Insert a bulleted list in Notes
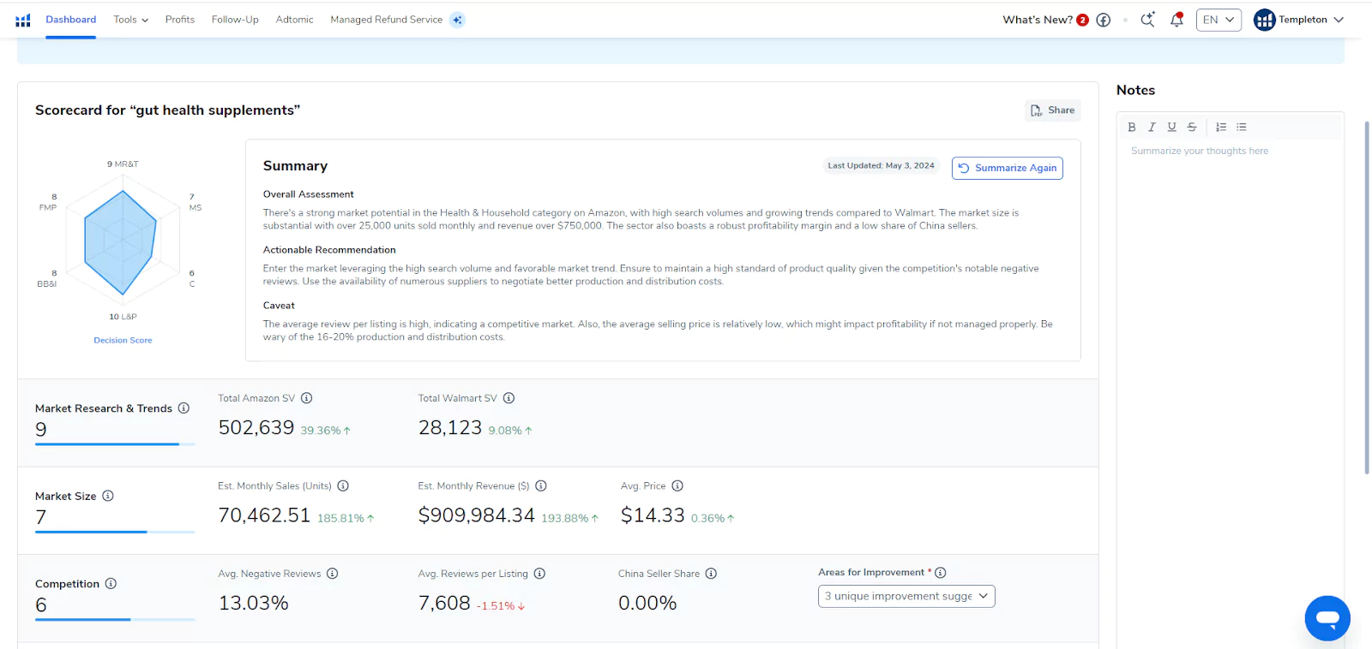1372x649 pixels. (x=1241, y=127)
